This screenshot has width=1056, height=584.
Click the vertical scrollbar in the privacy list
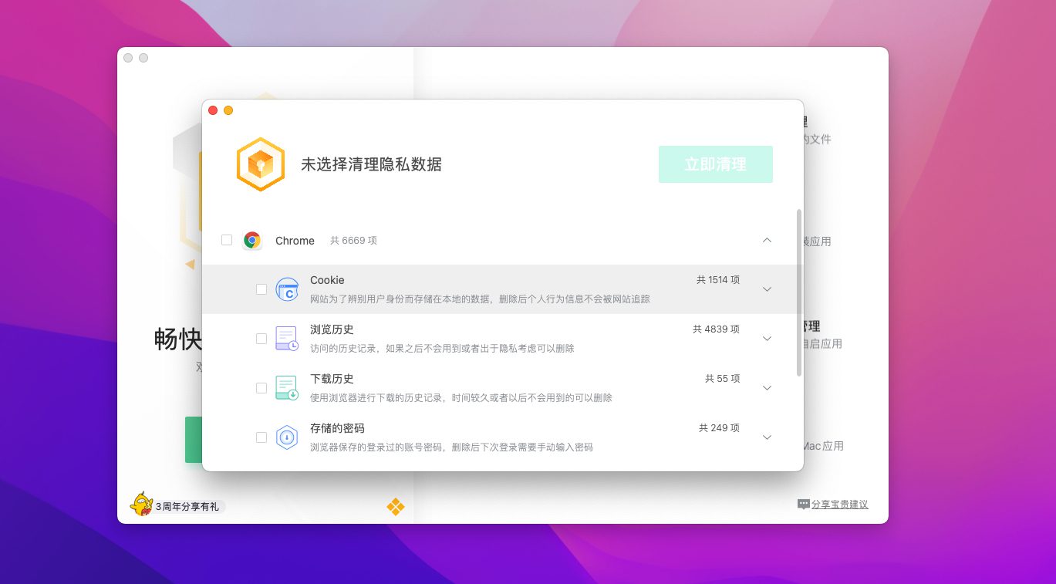coord(799,293)
